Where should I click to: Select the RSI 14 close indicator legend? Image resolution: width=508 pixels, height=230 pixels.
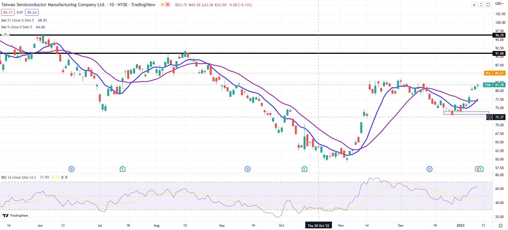click(x=19, y=177)
